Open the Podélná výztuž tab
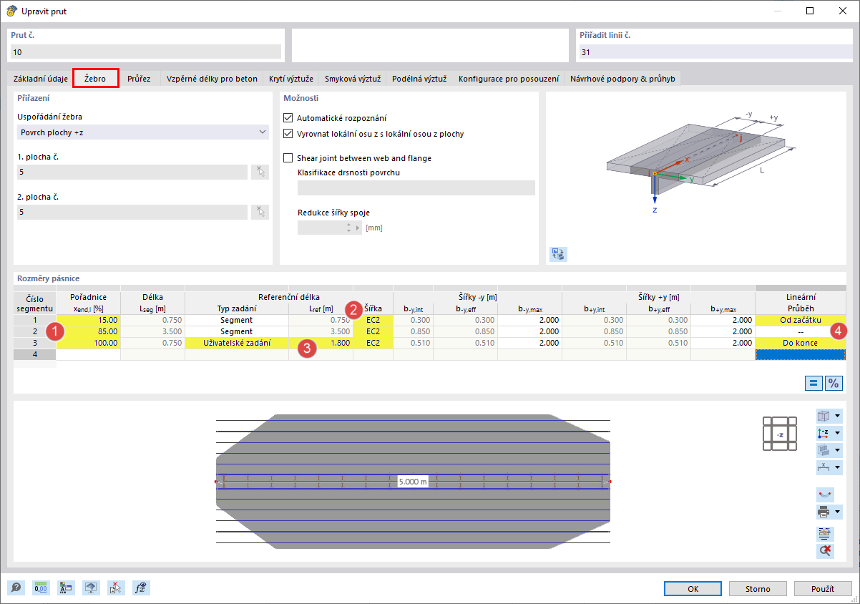 point(419,79)
